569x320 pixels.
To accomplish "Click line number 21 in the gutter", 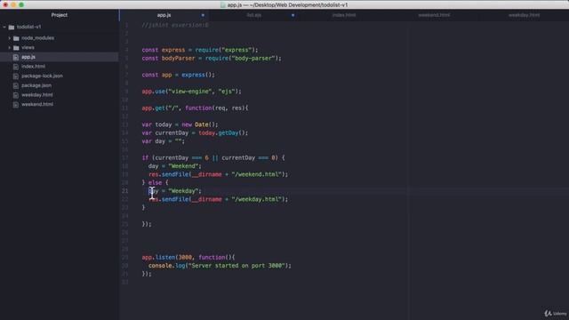I will click(x=124, y=191).
